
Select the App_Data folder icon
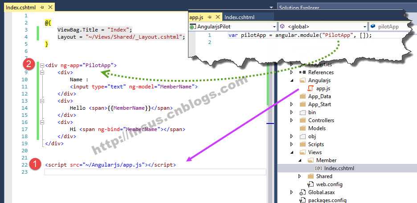303,96
